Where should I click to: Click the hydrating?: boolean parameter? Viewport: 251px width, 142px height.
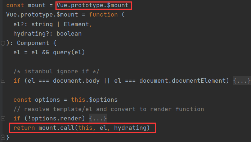48,34
